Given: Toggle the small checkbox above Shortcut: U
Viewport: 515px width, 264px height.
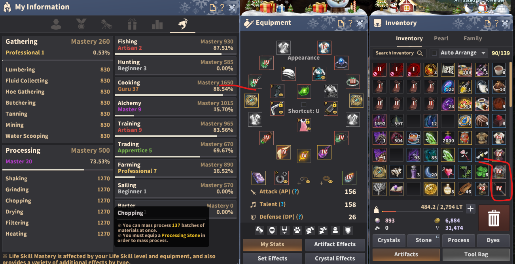Looking at the screenshot, I should click(303, 105).
